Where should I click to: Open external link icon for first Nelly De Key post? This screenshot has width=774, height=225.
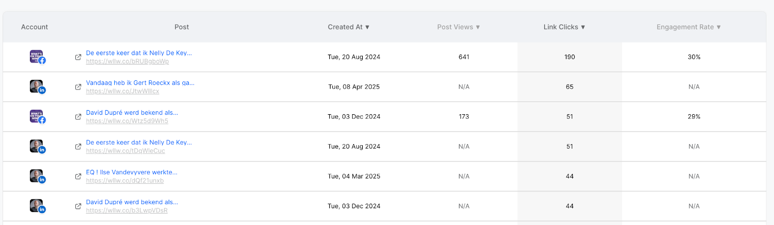coord(78,57)
